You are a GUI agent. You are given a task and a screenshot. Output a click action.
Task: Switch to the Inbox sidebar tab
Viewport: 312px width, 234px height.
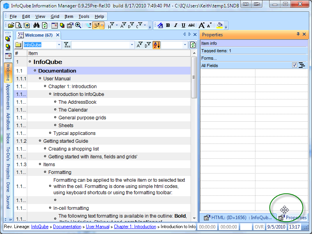point(8,138)
